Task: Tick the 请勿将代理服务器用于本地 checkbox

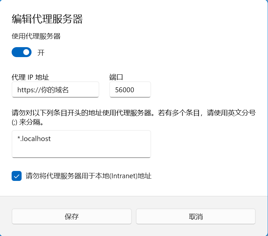Action: [x=17, y=176]
